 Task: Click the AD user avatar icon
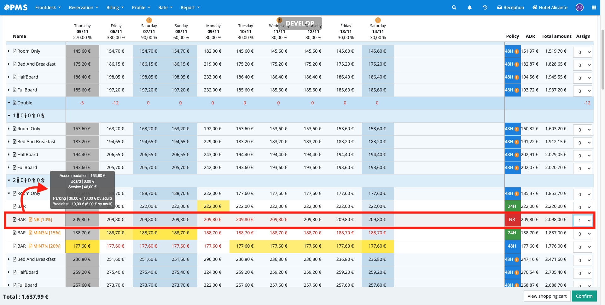[x=579, y=8]
